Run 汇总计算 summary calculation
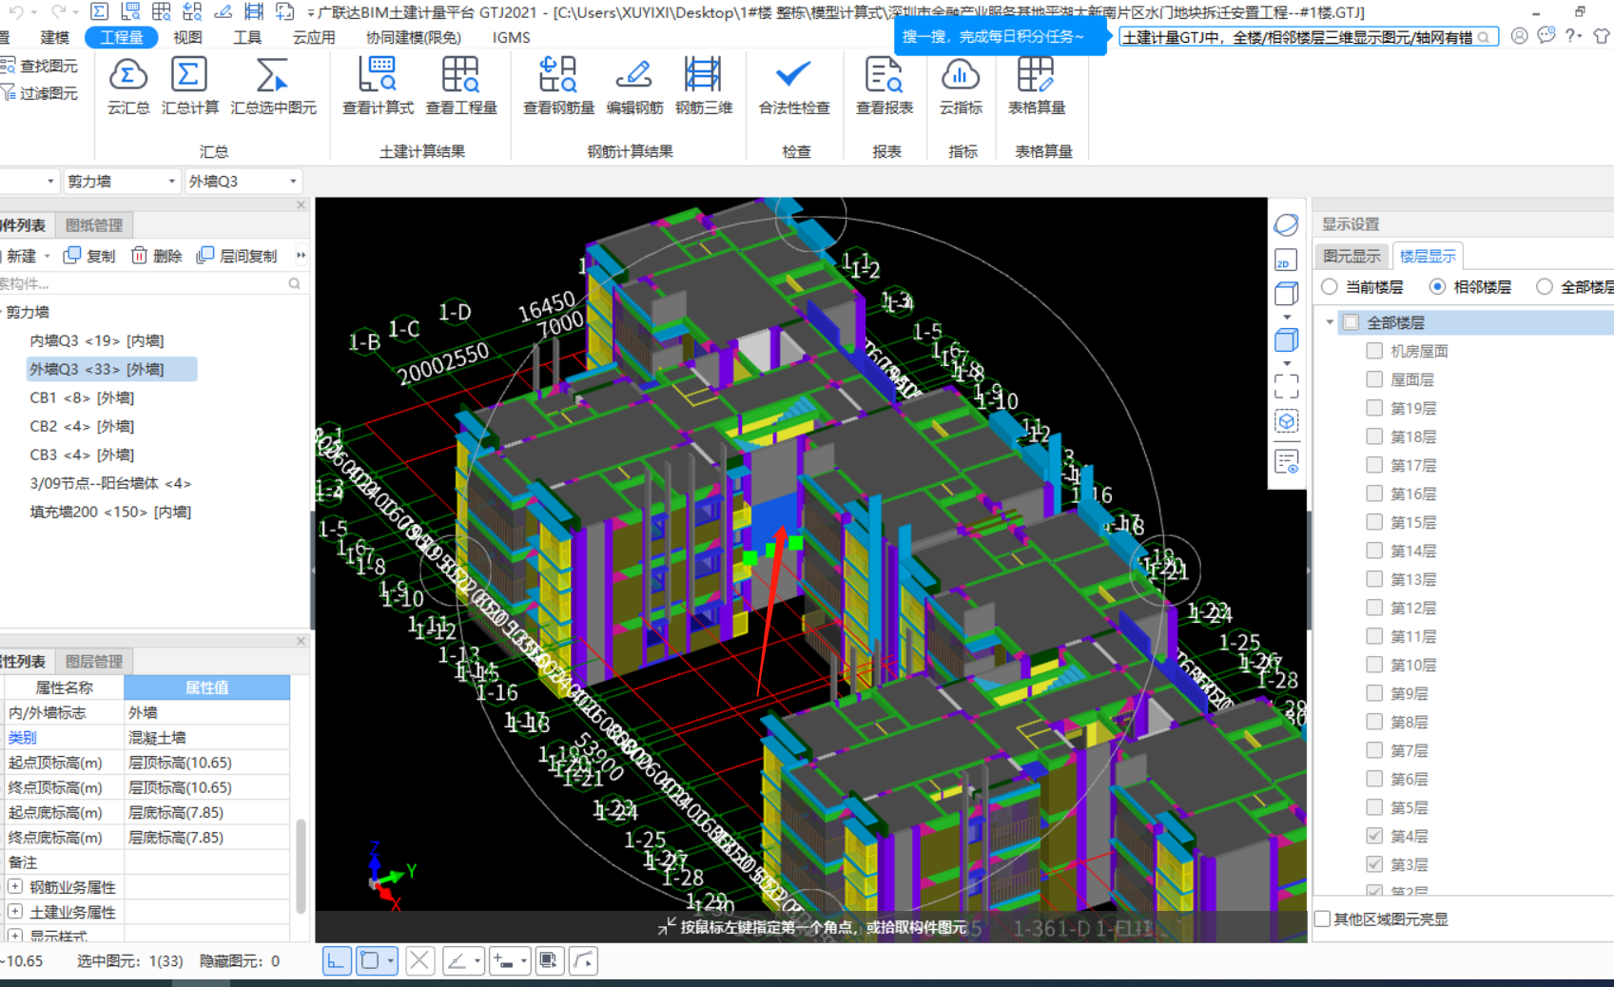Viewport: 1614px width, 987px height. [x=189, y=86]
